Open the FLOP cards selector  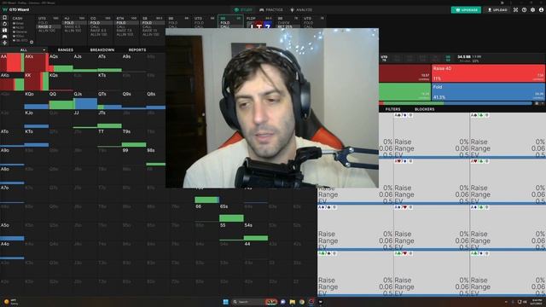258,22
